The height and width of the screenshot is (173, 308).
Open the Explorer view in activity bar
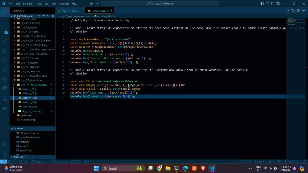click(x=5, y=12)
